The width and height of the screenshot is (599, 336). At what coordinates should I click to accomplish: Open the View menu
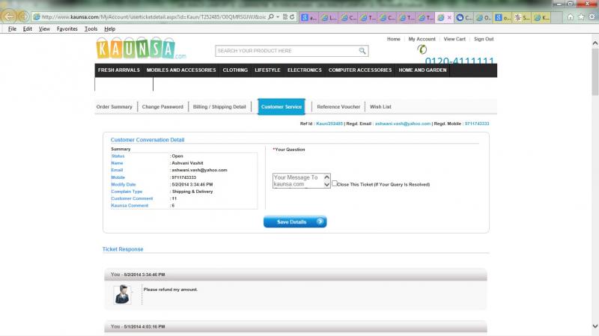[44, 28]
